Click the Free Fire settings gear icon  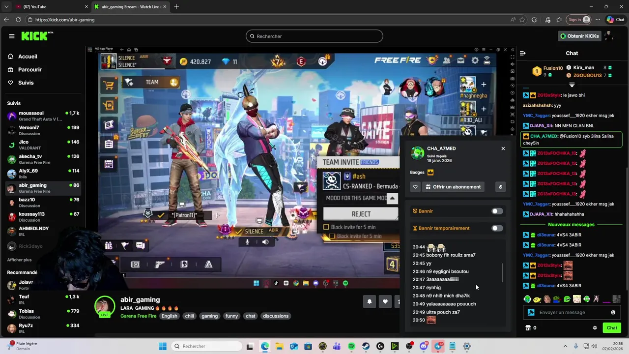click(x=475, y=60)
